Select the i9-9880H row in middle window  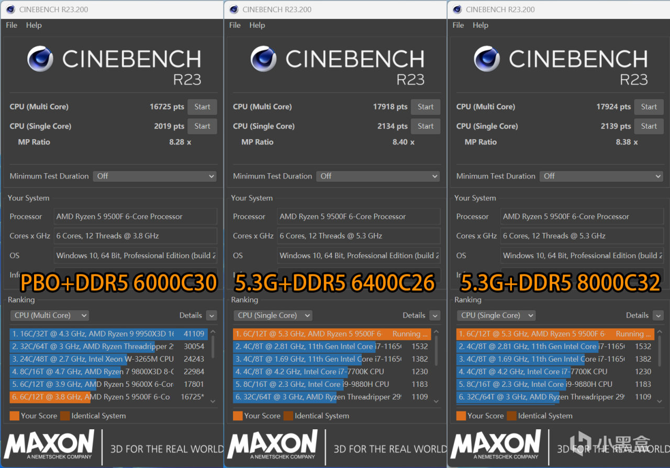(332, 384)
